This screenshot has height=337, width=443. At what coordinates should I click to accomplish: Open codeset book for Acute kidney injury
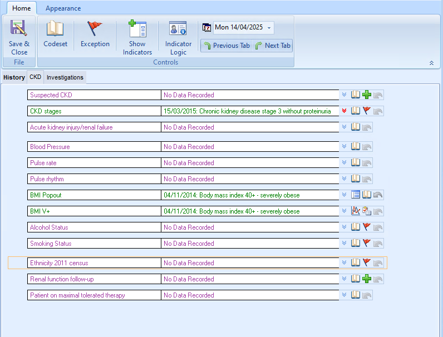(x=356, y=127)
